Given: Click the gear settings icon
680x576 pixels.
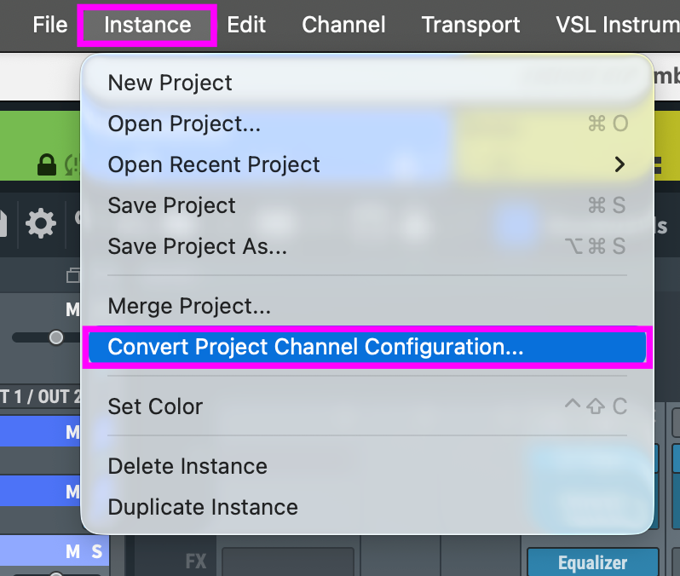Looking at the screenshot, I should tap(40, 224).
